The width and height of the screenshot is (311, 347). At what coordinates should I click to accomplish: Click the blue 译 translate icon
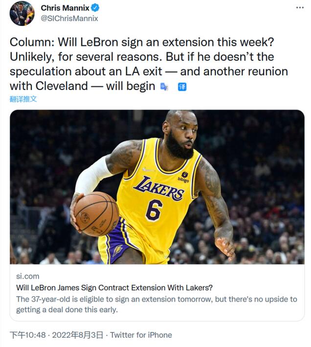coord(182,87)
